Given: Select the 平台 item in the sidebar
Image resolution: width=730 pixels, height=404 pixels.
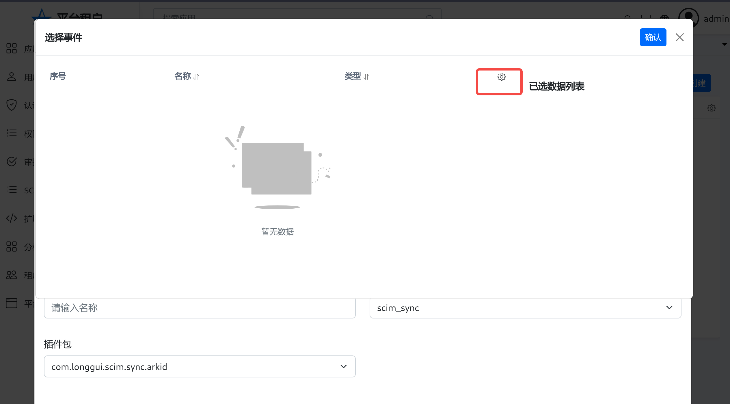Looking at the screenshot, I should (x=12, y=303).
